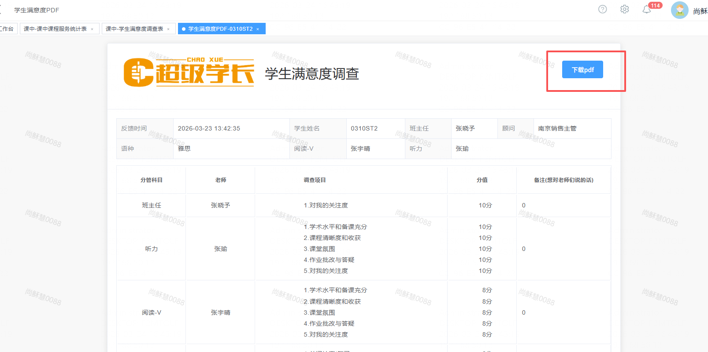This screenshot has width=708, height=352.
Task: Close the 课中-学生满意度调查表 tab
Action: [168, 29]
